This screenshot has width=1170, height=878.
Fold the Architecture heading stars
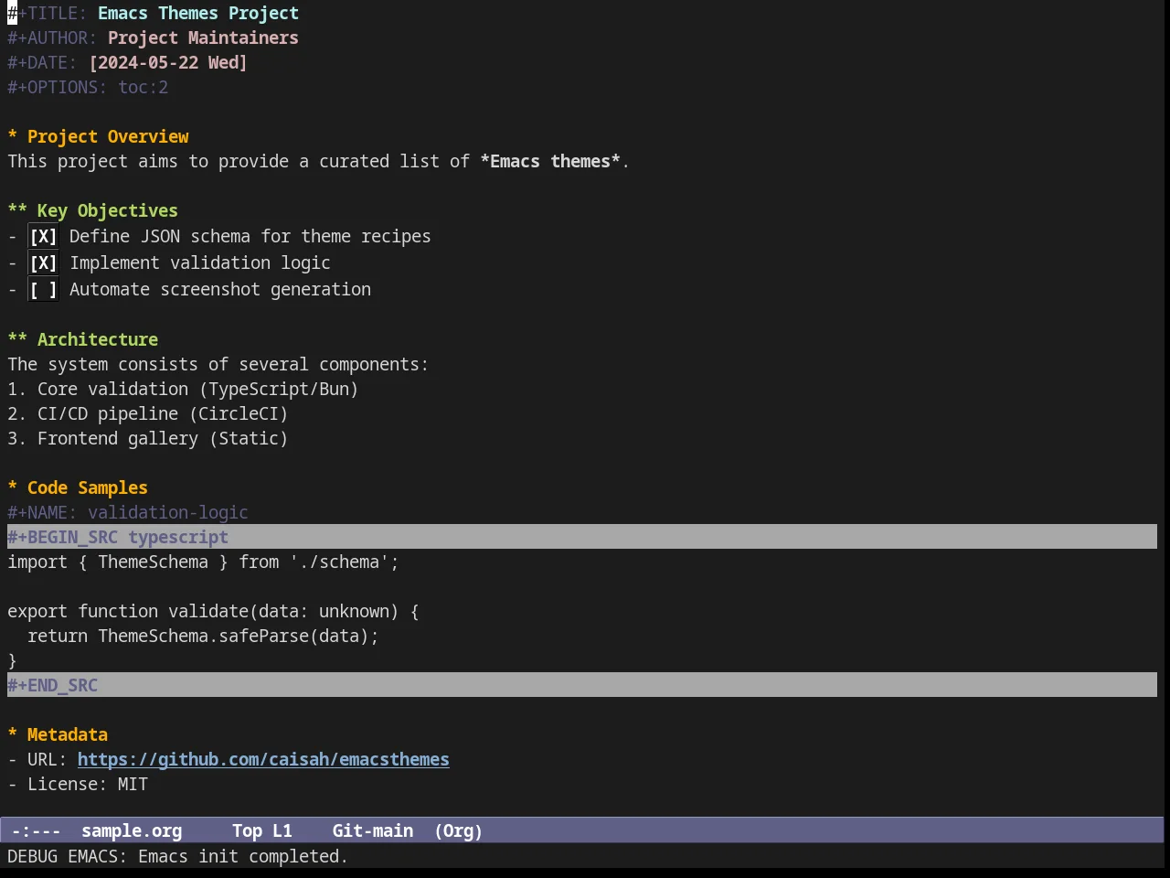point(17,340)
